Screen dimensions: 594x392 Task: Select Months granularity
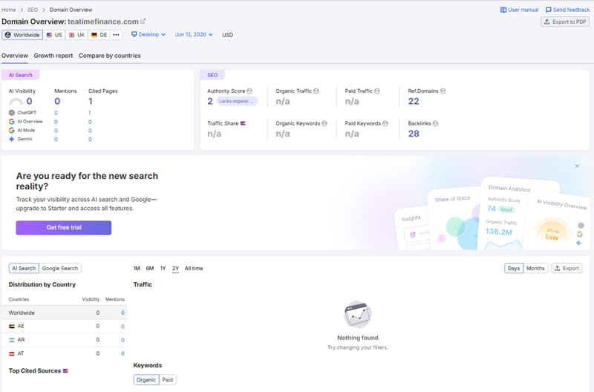pyautogui.click(x=535, y=268)
